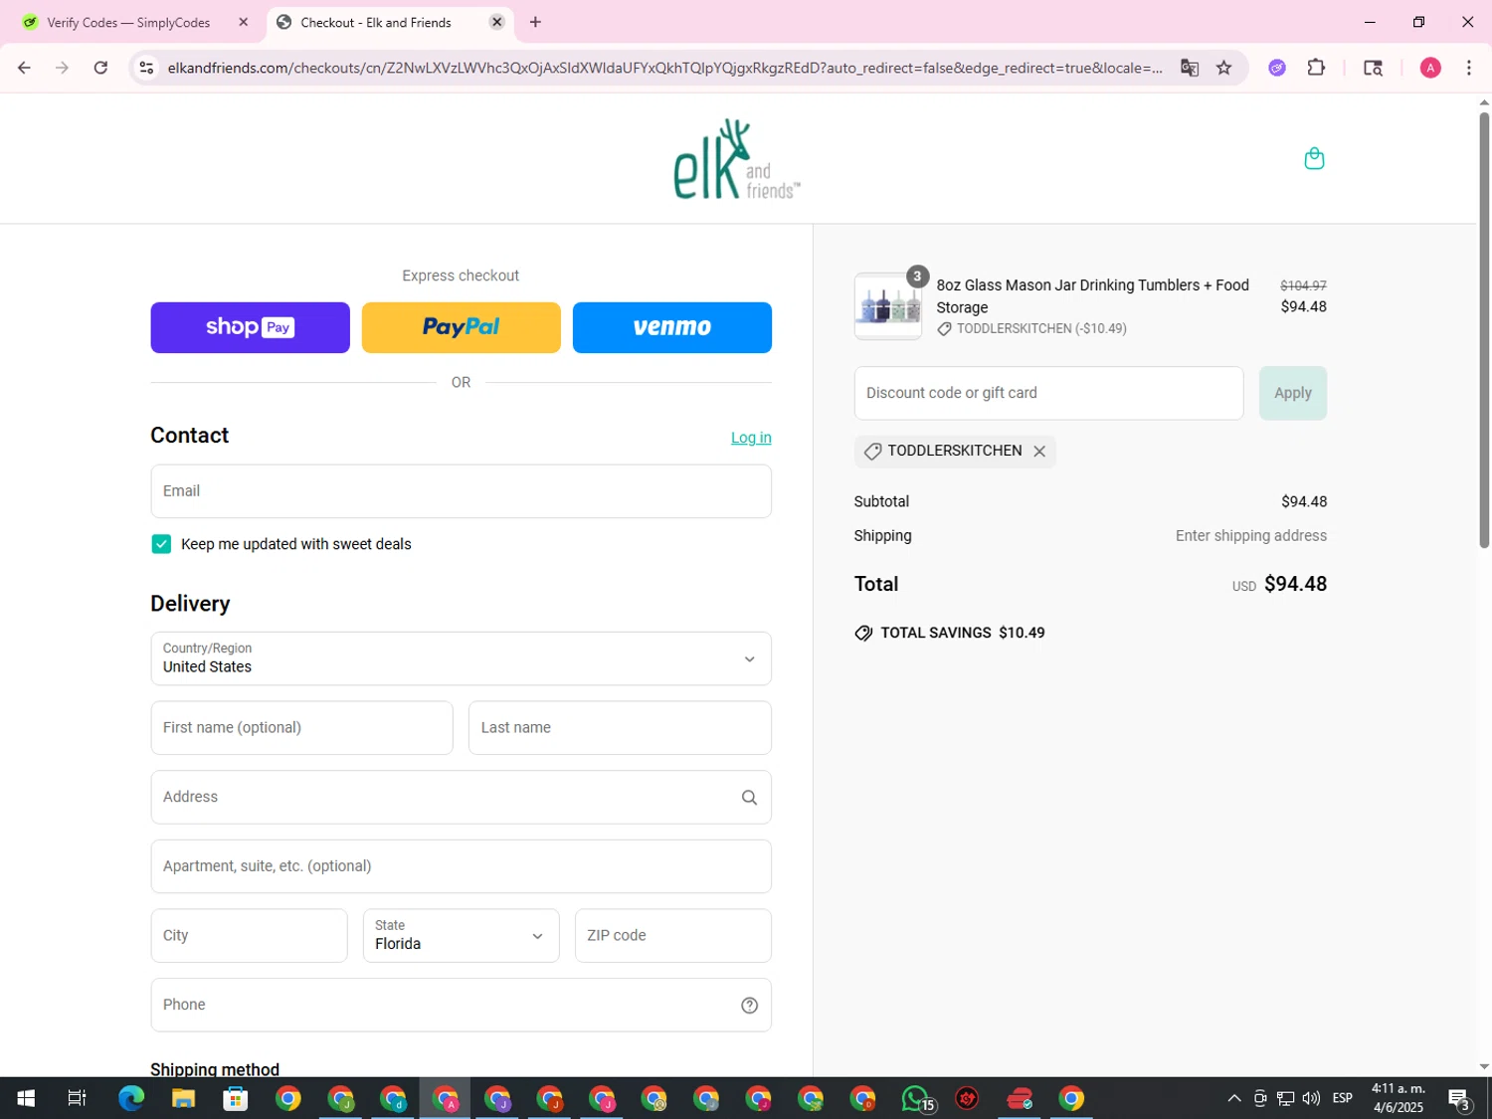
Task: Launch Microsoft Edge from the taskbar
Action: point(131,1098)
